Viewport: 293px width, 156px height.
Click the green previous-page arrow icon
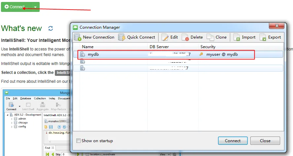[x=53, y=154]
